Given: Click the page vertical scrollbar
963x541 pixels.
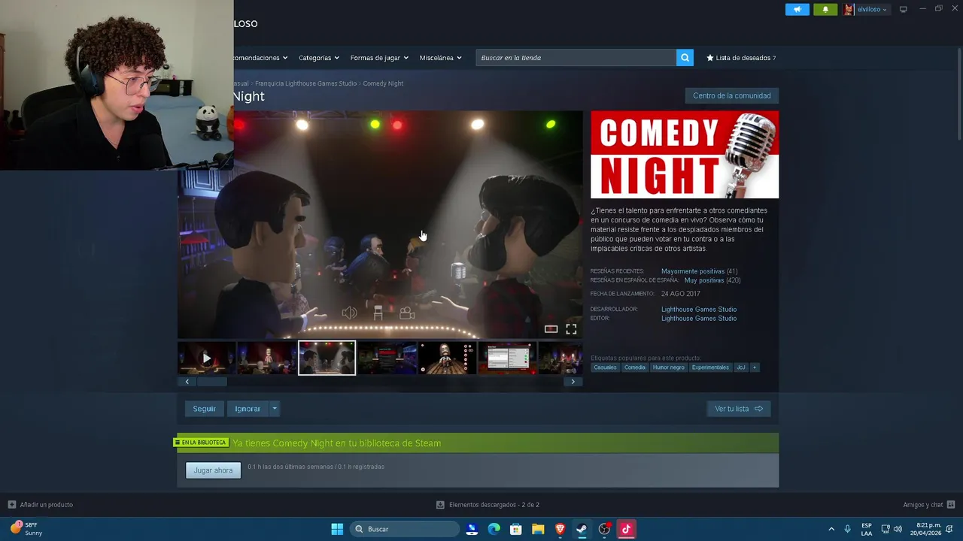Looking at the screenshot, I should tap(958, 94).
